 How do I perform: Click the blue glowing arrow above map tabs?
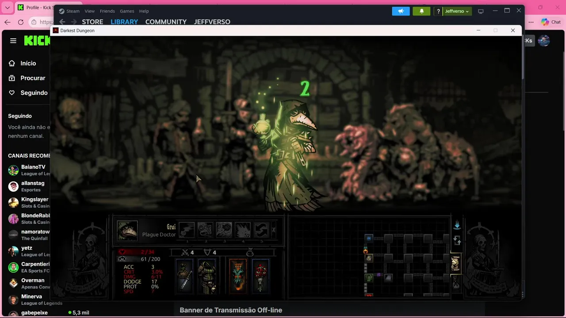[x=457, y=225]
